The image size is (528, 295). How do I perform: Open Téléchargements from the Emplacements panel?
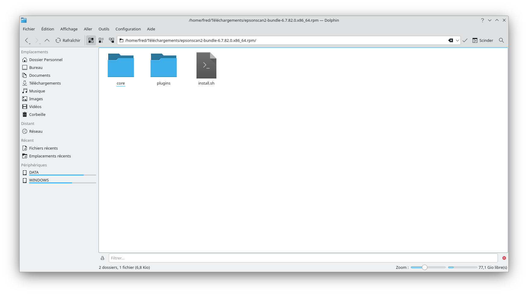(45, 83)
